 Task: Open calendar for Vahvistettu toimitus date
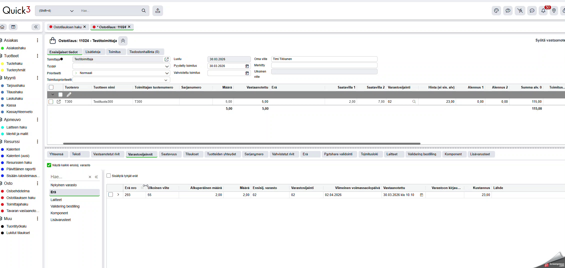pos(247,73)
